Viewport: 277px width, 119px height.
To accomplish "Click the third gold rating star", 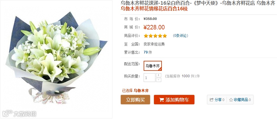I will tap(155, 36).
